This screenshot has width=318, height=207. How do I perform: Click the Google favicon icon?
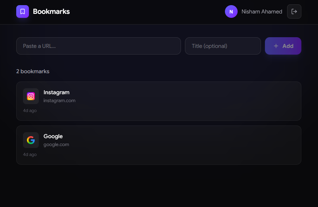(x=31, y=140)
